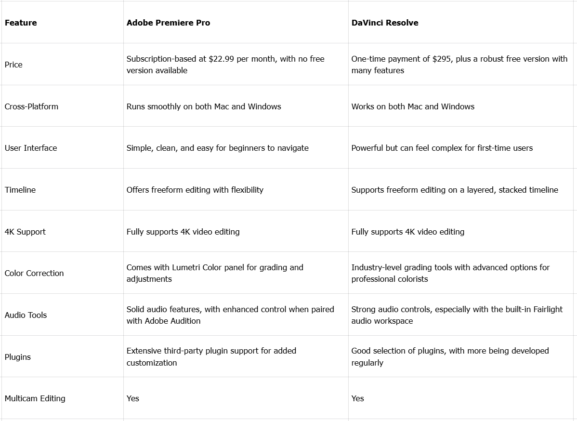
Task: Select the "Price" row label
Action: 13,65
